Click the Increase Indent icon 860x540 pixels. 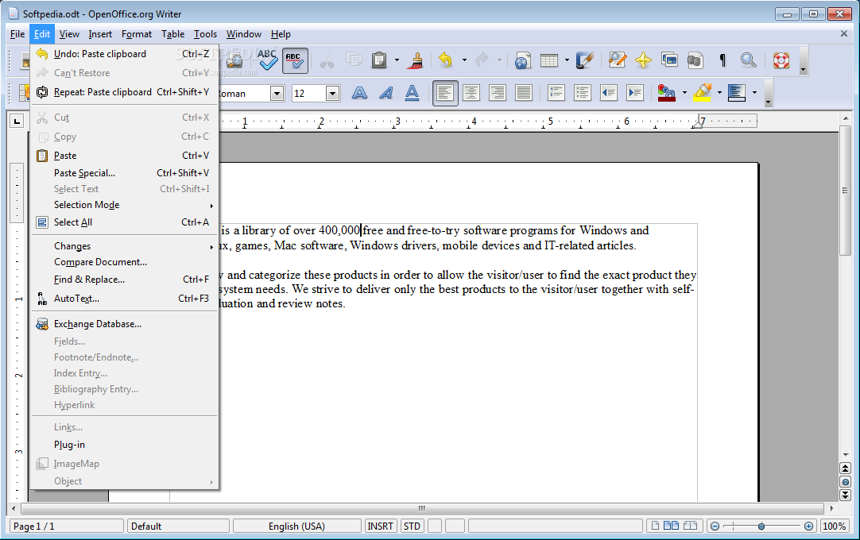pos(634,93)
